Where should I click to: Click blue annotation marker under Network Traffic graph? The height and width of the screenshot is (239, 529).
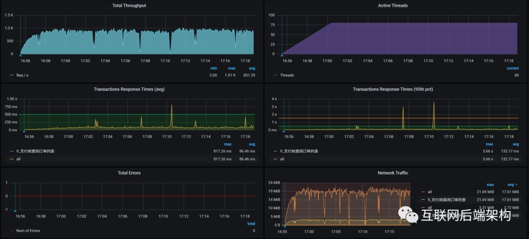click(285, 226)
